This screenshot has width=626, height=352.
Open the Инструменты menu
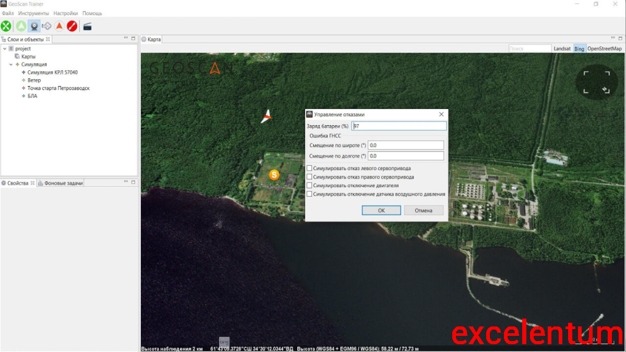pyautogui.click(x=33, y=13)
